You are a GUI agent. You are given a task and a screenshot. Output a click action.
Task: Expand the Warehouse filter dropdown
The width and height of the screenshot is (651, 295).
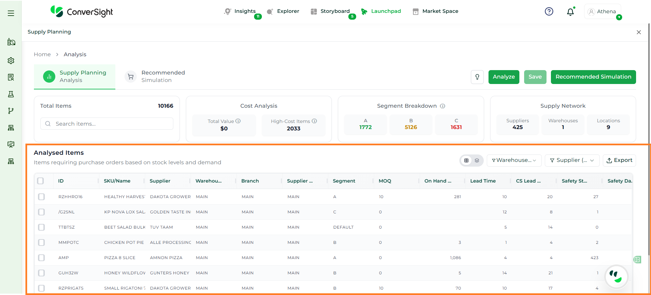[x=514, y=160]
